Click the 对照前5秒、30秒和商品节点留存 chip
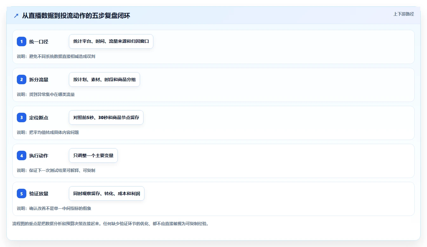This screenshot has height=247, width=427. point(106,117)
